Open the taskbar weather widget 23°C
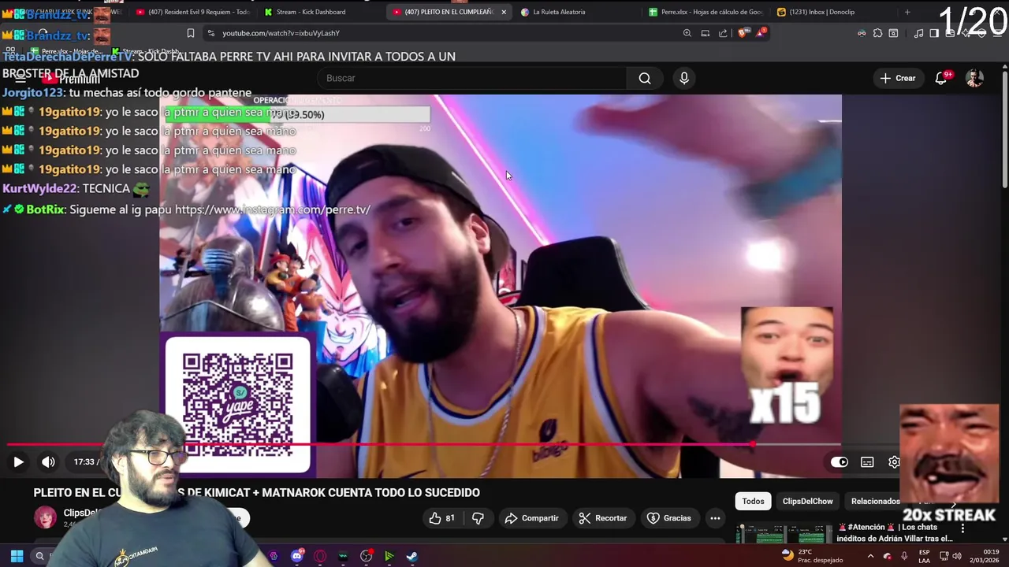 812,556
